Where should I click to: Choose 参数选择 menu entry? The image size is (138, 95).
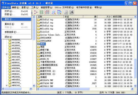pyautogui.click(x=16, y=32)
